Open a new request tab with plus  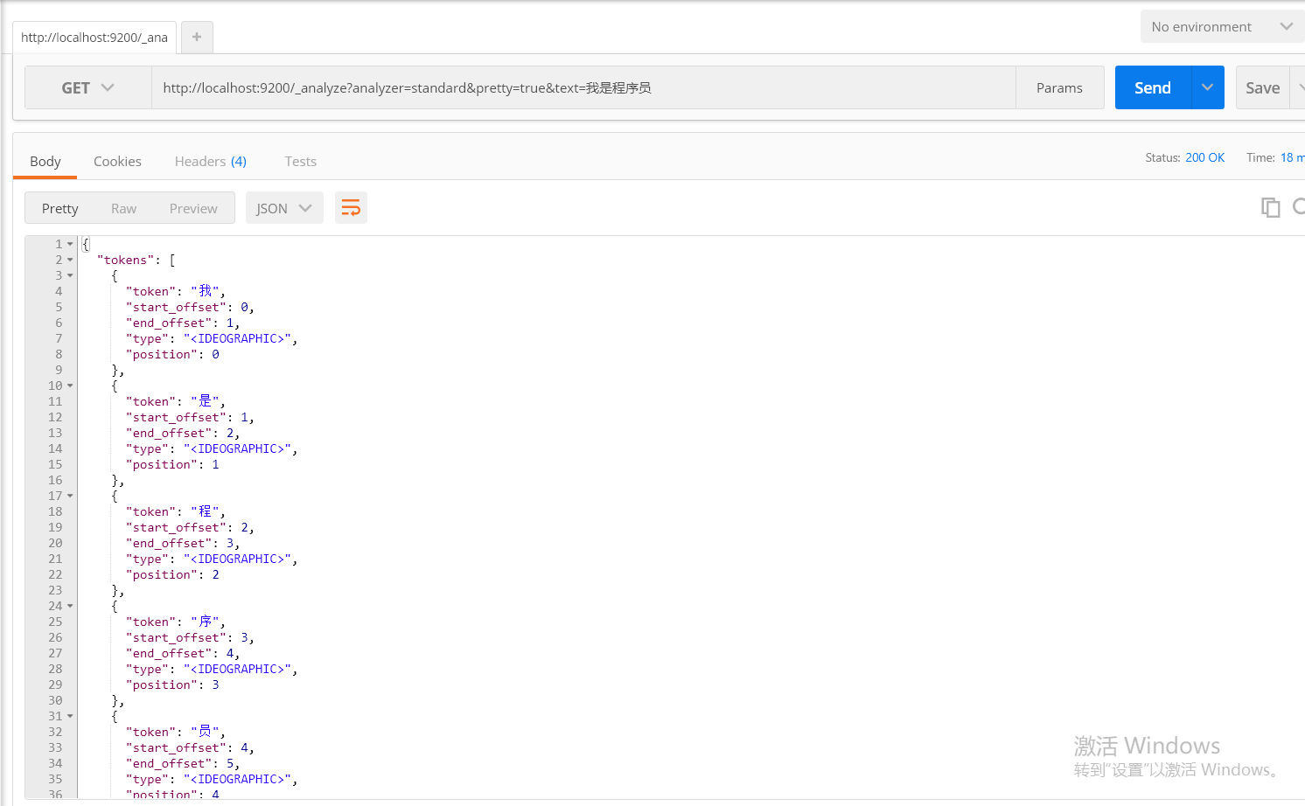point(197,37)
